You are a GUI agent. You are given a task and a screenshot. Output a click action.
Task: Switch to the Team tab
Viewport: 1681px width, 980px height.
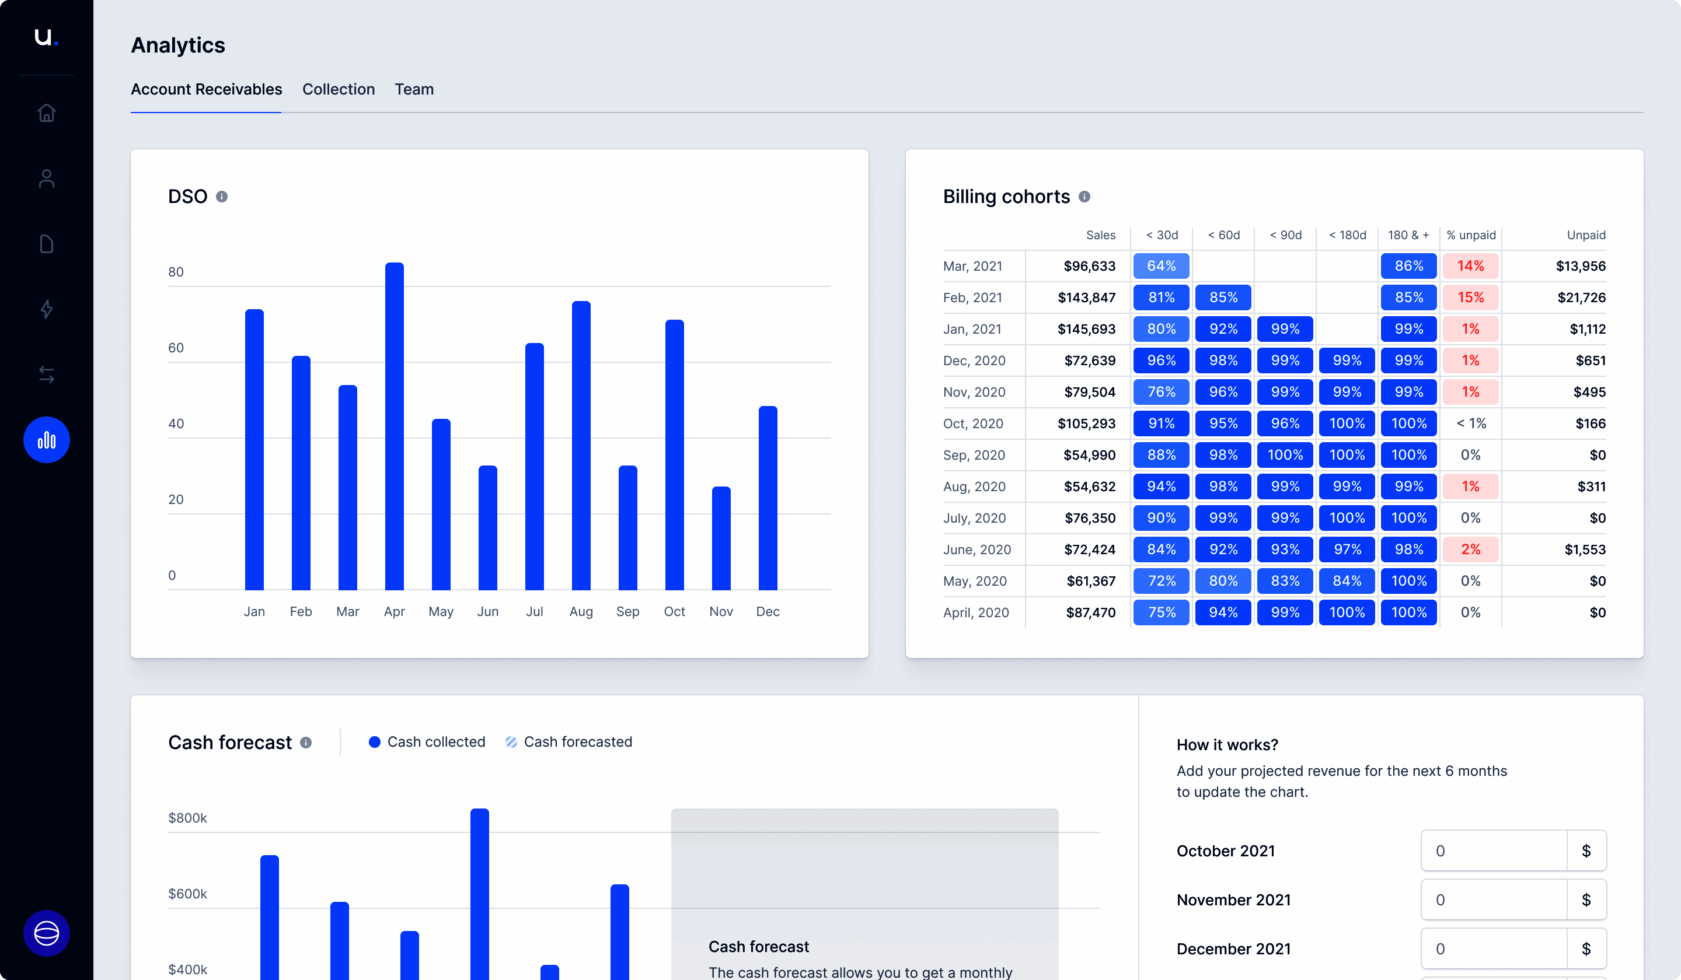414,89
